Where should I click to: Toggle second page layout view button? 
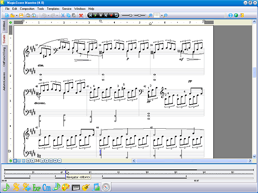(x=19, y=161)
